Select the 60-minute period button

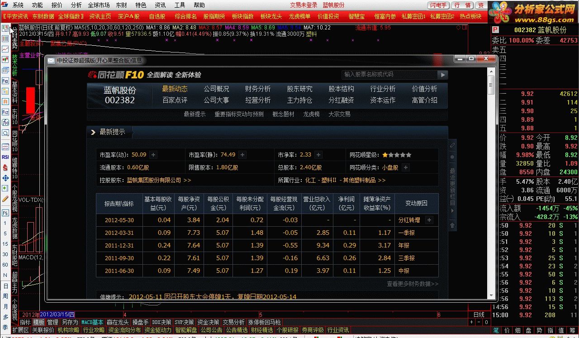[x=5, y=265]
